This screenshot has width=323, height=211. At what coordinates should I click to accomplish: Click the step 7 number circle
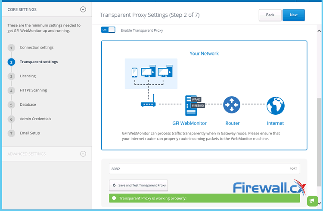11,134
